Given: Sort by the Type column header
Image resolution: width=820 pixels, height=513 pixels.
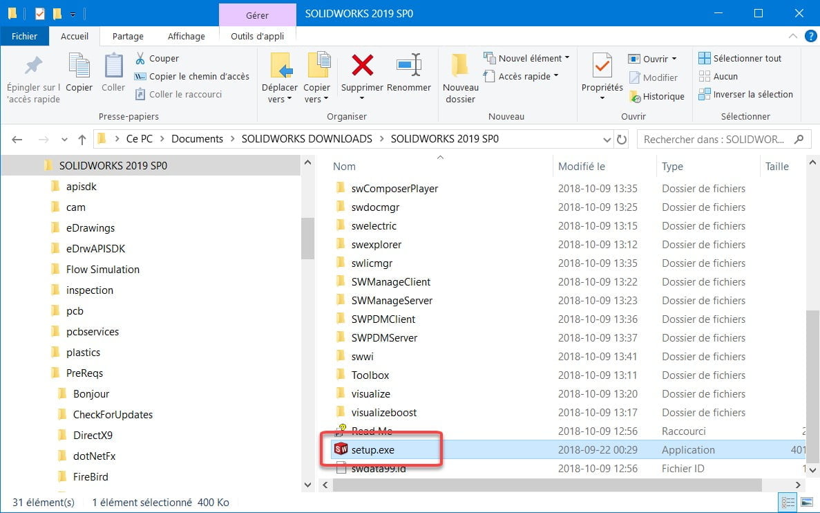Looking at the screenshot, I should [x=673, y=167].
